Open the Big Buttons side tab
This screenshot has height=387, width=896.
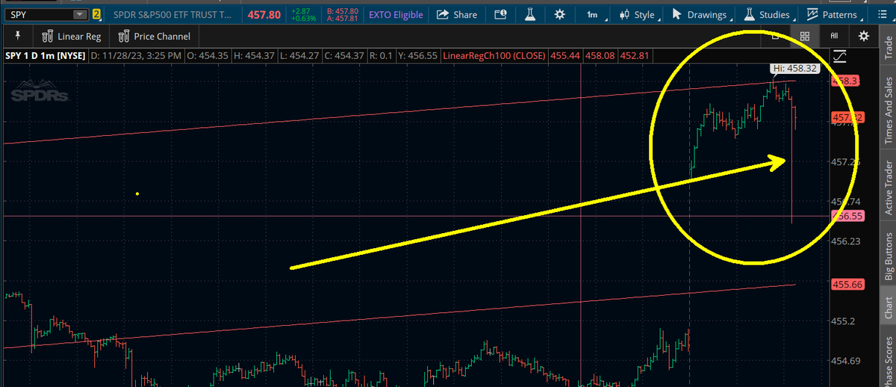(888, 256)
